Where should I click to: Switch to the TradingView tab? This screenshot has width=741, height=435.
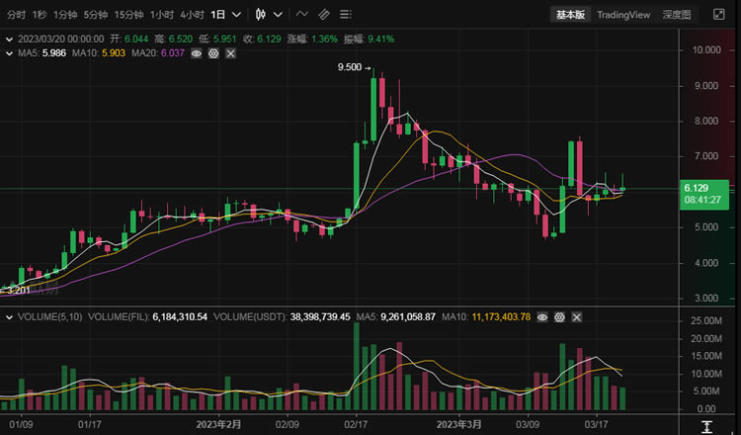pos(623,15)
